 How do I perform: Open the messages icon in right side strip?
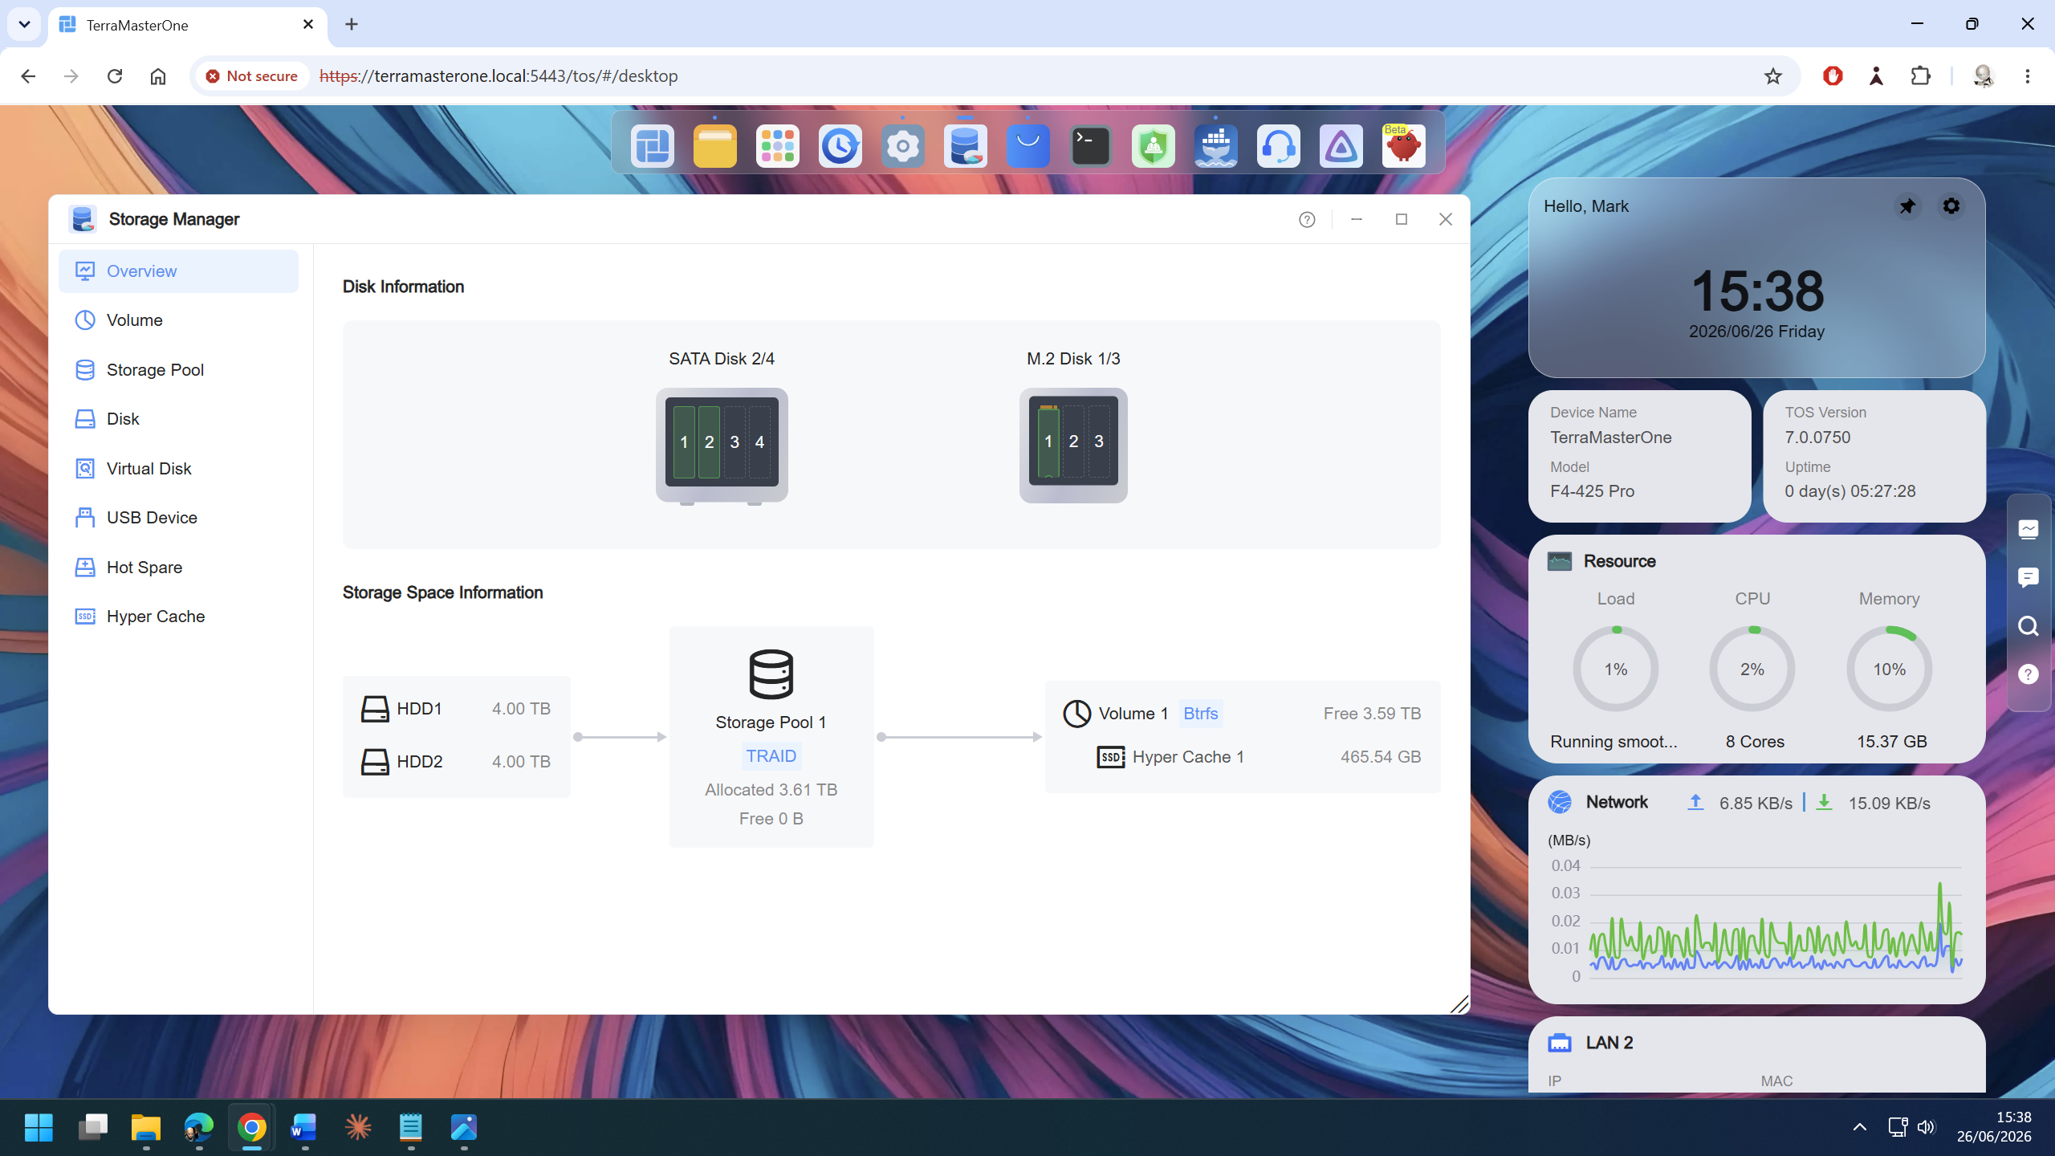click(x=2029, y=577)
